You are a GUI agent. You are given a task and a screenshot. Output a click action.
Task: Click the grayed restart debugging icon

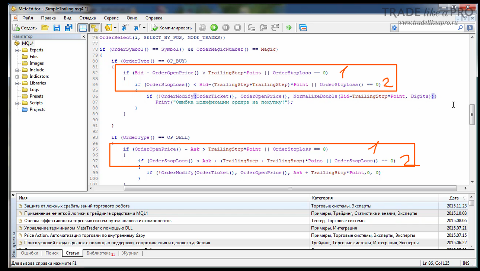pyautogui.click(x=202, y=28)
